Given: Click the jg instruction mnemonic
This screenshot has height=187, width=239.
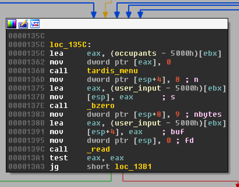Looking at the screenshot, I should point(54,167).
